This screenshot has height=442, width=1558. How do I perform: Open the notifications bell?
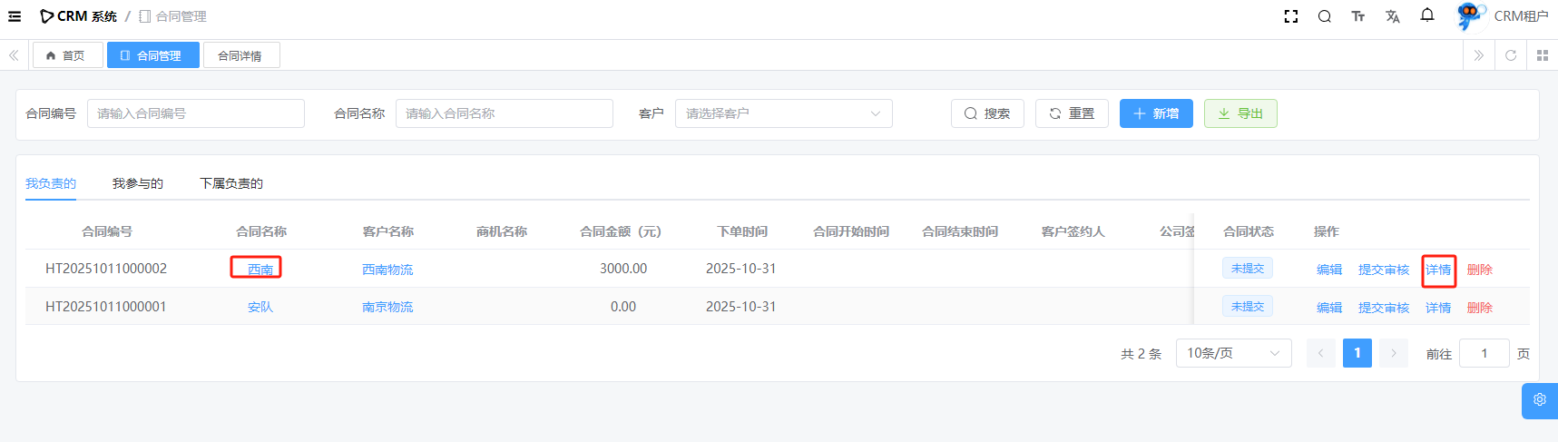(1427, 15)
